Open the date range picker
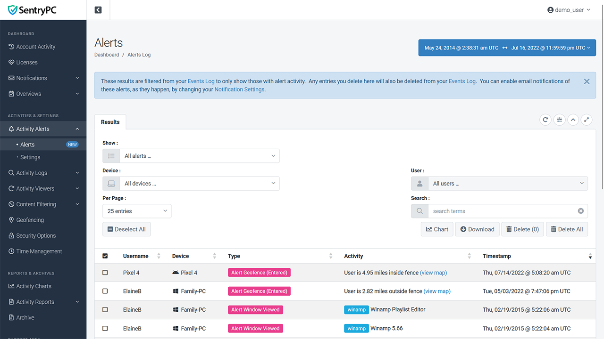The height and width of the screenshot is (339, 604). pos(507,48)
